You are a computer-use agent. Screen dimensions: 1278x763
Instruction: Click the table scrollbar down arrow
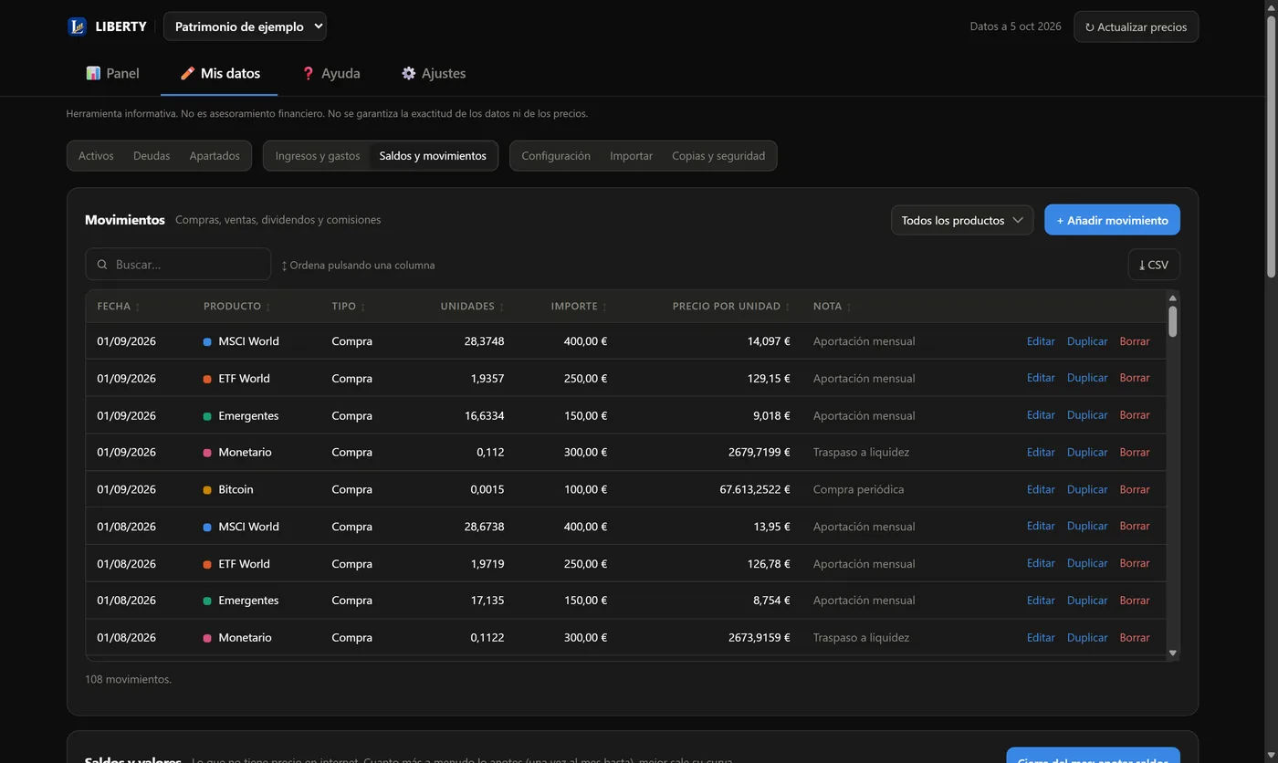click(1173, 653)
